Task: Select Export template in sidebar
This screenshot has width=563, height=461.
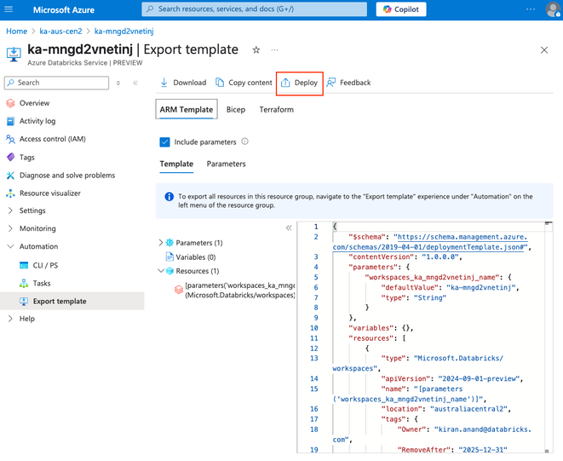Action: click(72, 301)
